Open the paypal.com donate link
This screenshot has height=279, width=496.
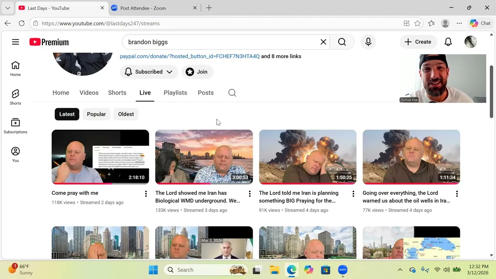click(x=189, y=56)
